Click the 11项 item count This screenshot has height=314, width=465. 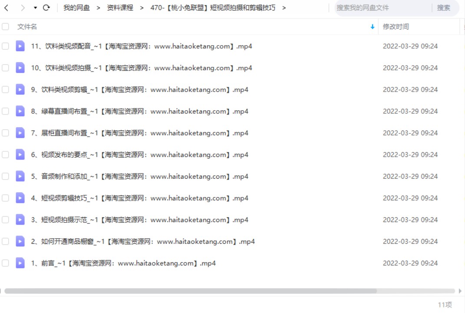(x=445, y=304)
